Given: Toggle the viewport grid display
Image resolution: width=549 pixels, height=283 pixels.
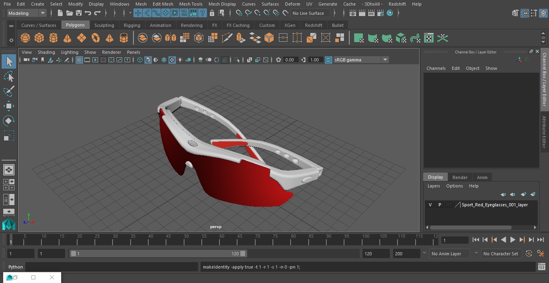Looking at the screenshot, I should pos(79,60).
